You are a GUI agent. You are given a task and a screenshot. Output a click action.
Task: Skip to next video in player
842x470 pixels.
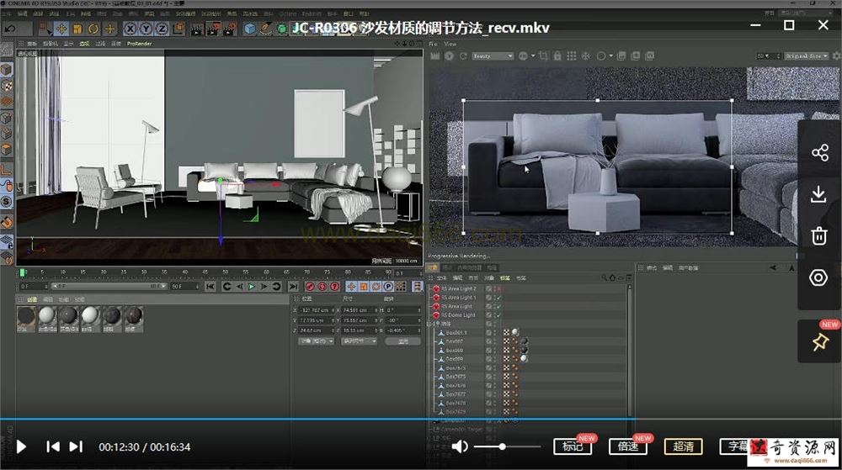(77, 446)
